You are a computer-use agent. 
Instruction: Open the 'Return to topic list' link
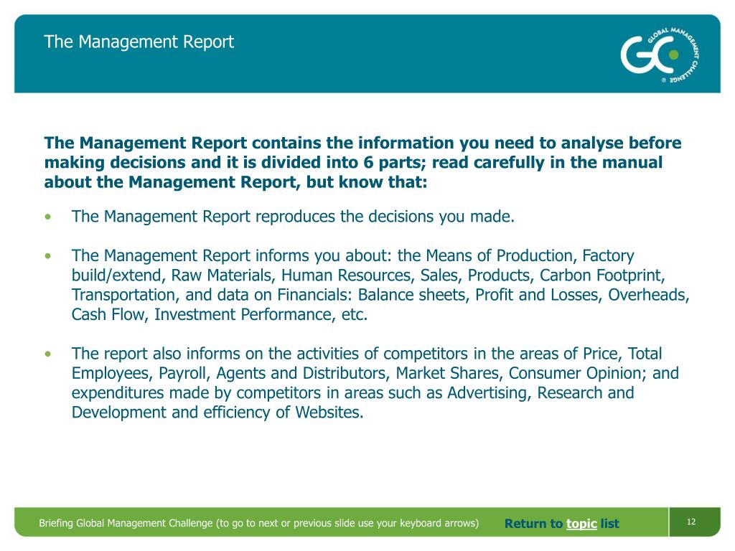click(x=561, y=523)
